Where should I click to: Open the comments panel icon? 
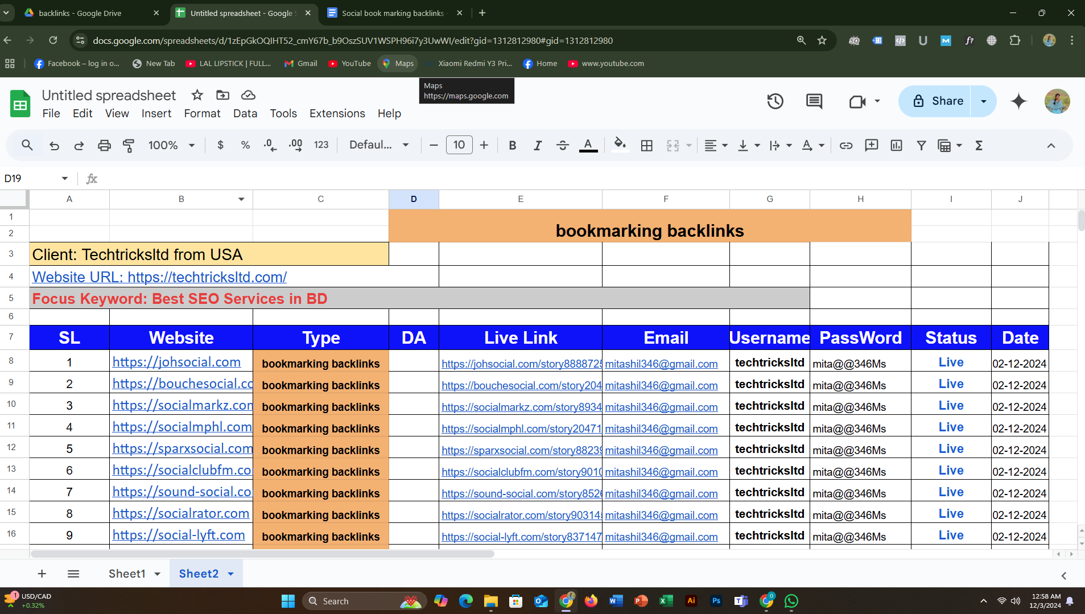tap(814, 101)
